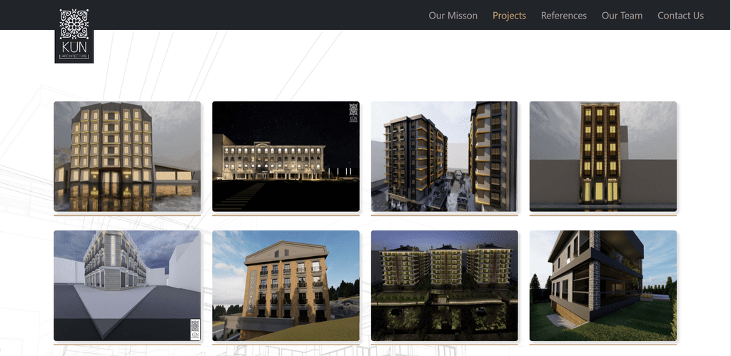Image resolution: width=731 pixels, height=356 pixels.
Task: View the brown hotel with pediment roof
Action: [286, 285]
